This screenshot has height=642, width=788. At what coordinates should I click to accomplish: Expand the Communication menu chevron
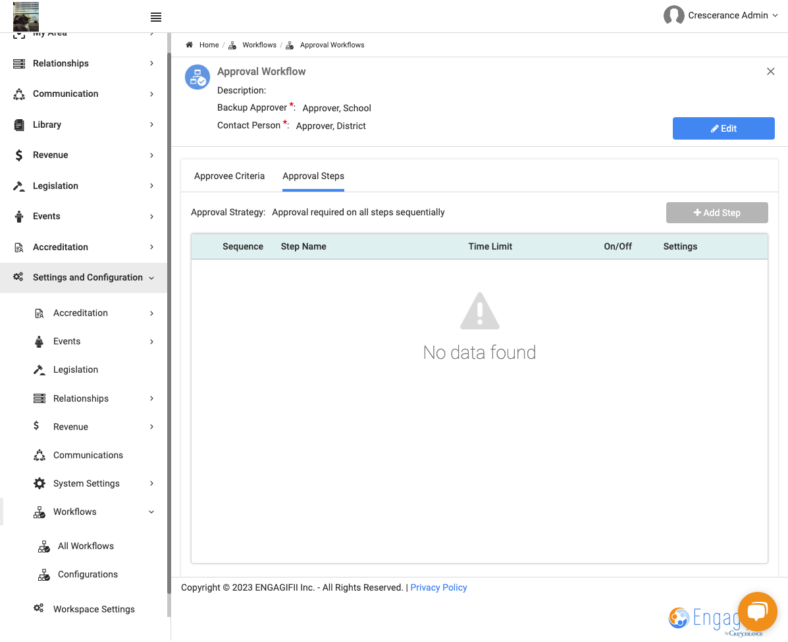(152, 94)
